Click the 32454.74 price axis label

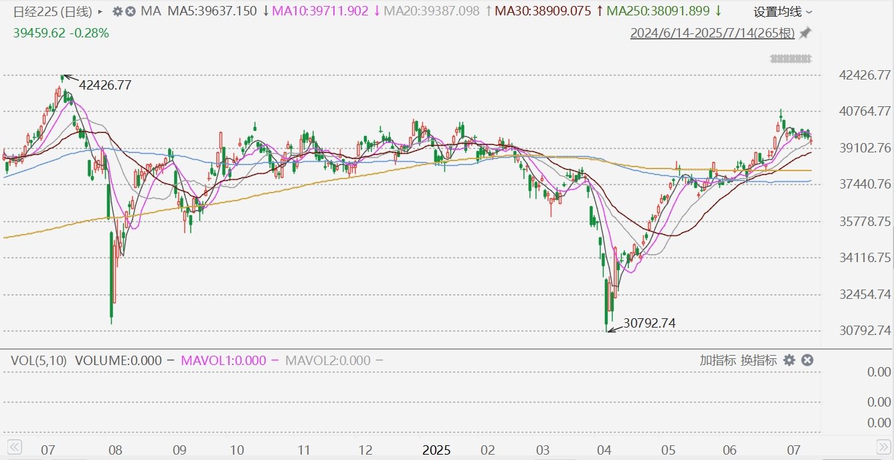(865, 294)
